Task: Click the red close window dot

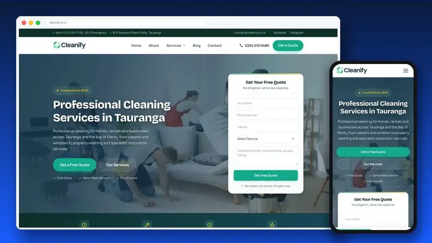Action: [x=24, y=23]
